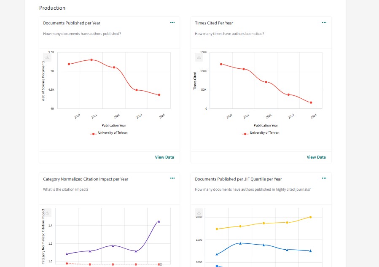Select the lowest data point in Times Cited chart

[311, 102]
